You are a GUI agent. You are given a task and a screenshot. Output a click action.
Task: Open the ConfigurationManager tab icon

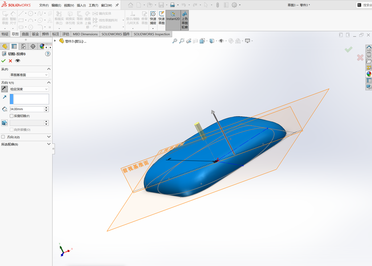coord(24,46)
